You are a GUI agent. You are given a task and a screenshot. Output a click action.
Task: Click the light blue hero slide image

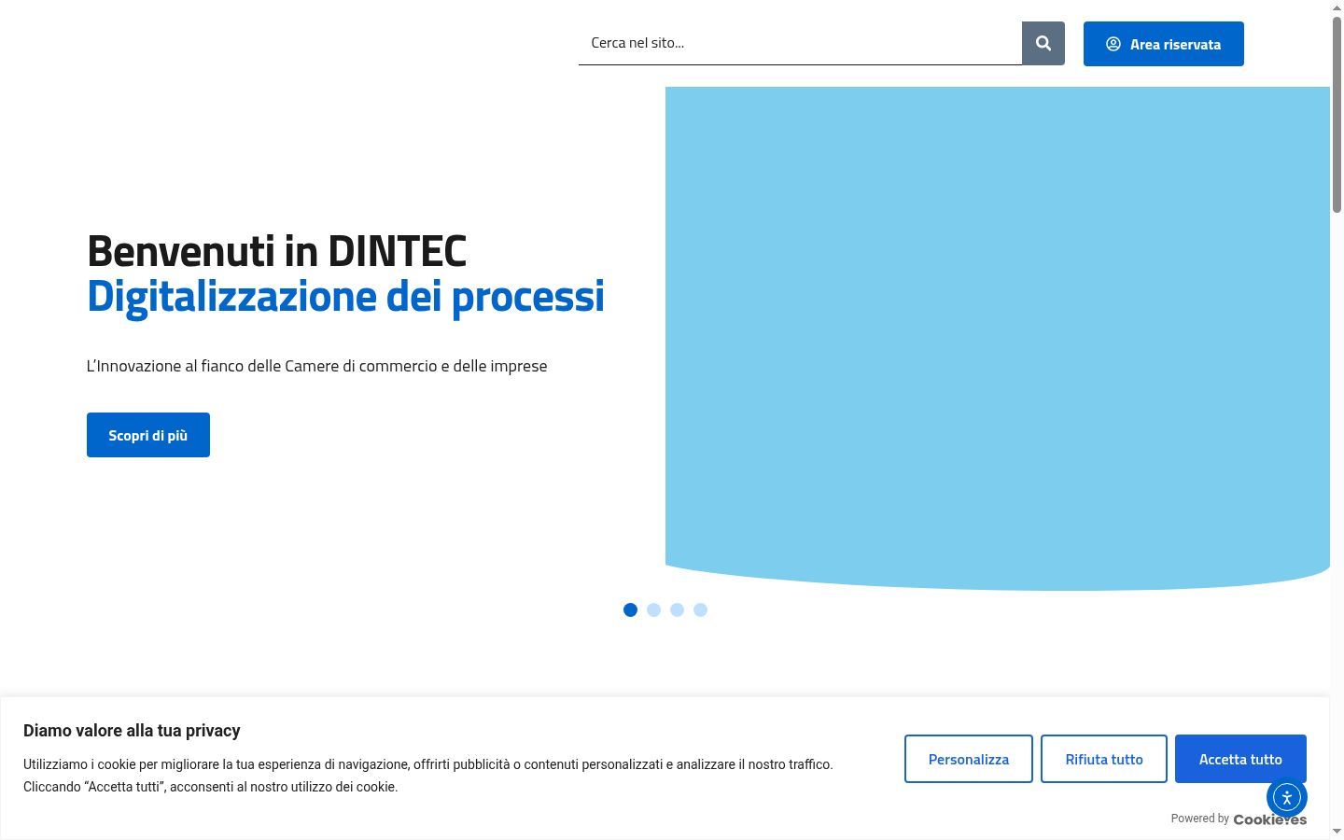(997, 338)
